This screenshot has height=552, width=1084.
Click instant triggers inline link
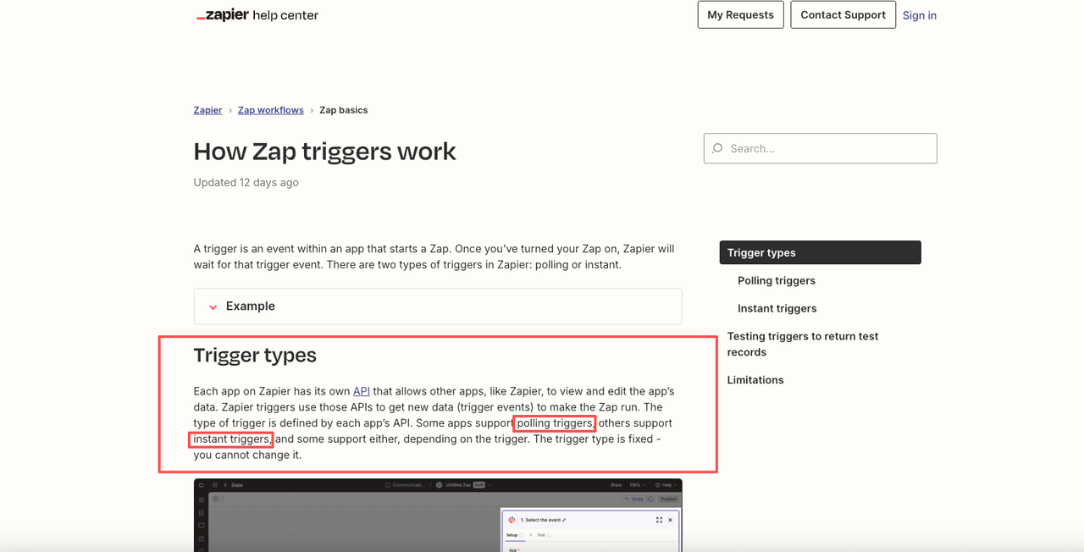coord(231,439)
